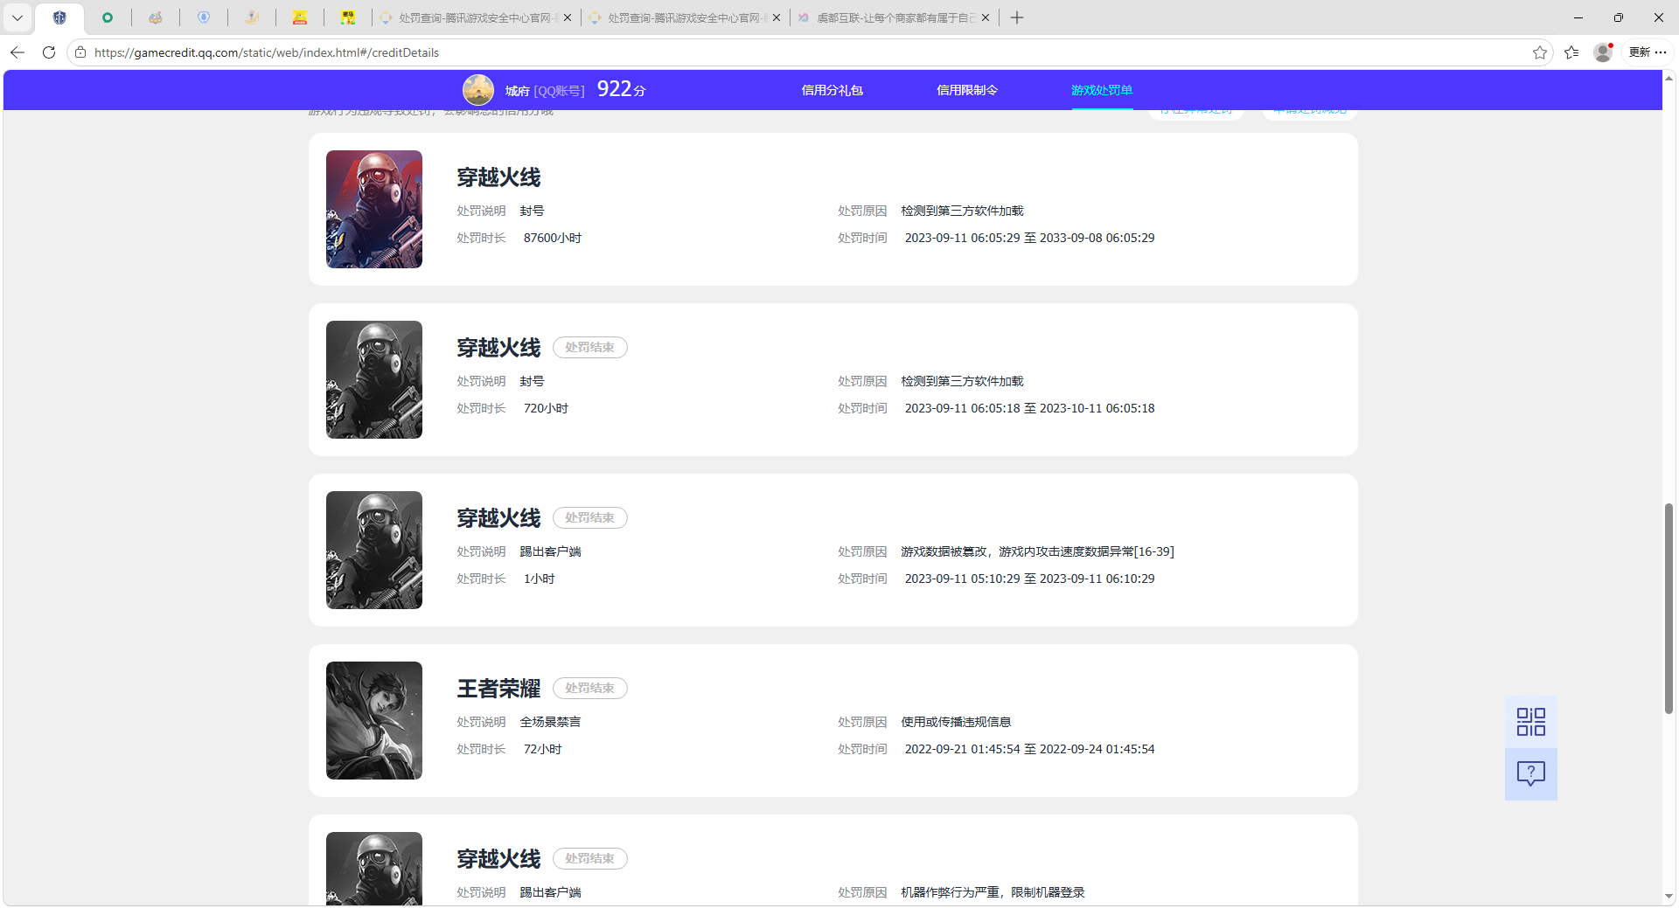
Task: View site information lock icon
Action: [x=80, y=52]
